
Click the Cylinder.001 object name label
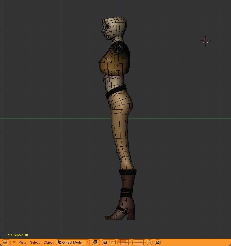pyautogui.click(x=18, y=235)
